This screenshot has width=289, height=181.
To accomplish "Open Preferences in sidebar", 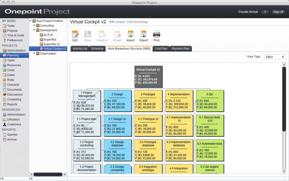I will [x=15, y=40].
